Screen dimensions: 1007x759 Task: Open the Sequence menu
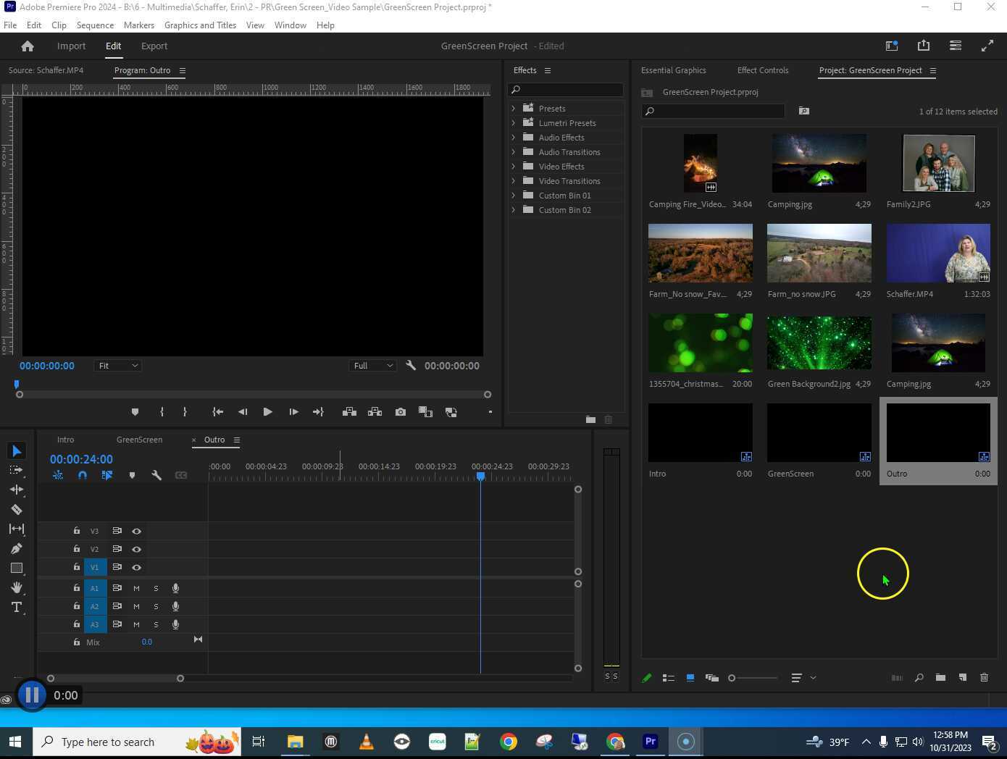tap(95, 25)
